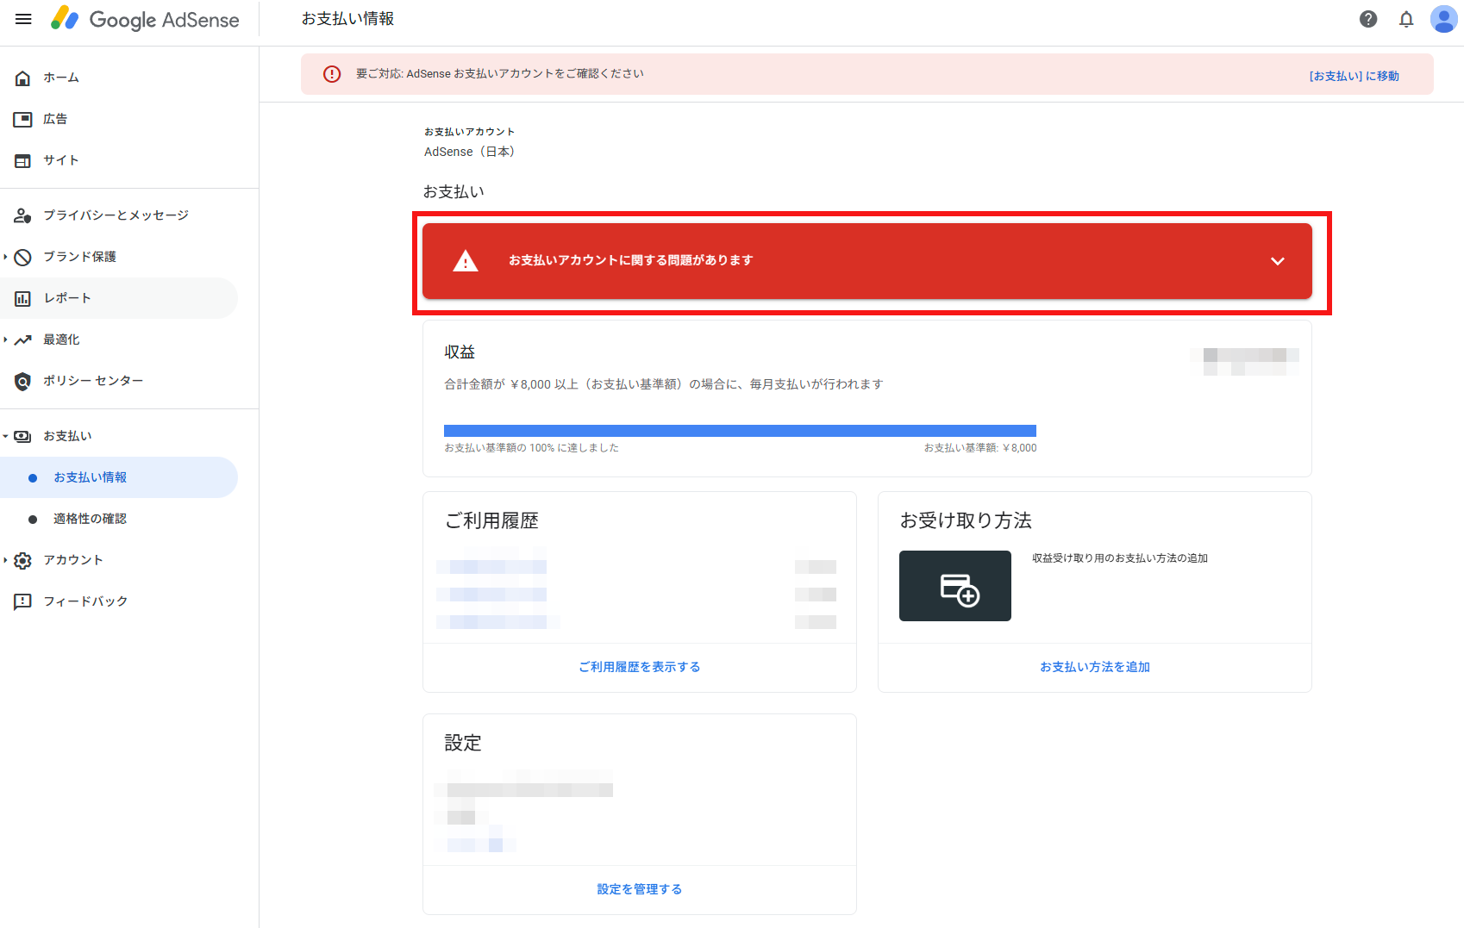Screen dimensions: 1464x928
Task: Click ご利用履歴を表示する link
Action: pyautogui.click(x=640, y=667)
